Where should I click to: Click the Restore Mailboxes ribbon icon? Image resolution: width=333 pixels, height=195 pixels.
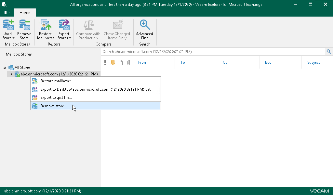tap(46, 25)
